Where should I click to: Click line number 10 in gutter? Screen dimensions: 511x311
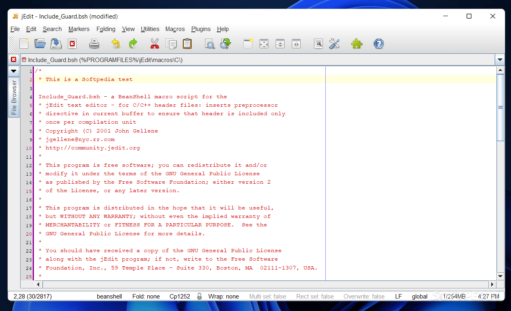click(29, 148)
